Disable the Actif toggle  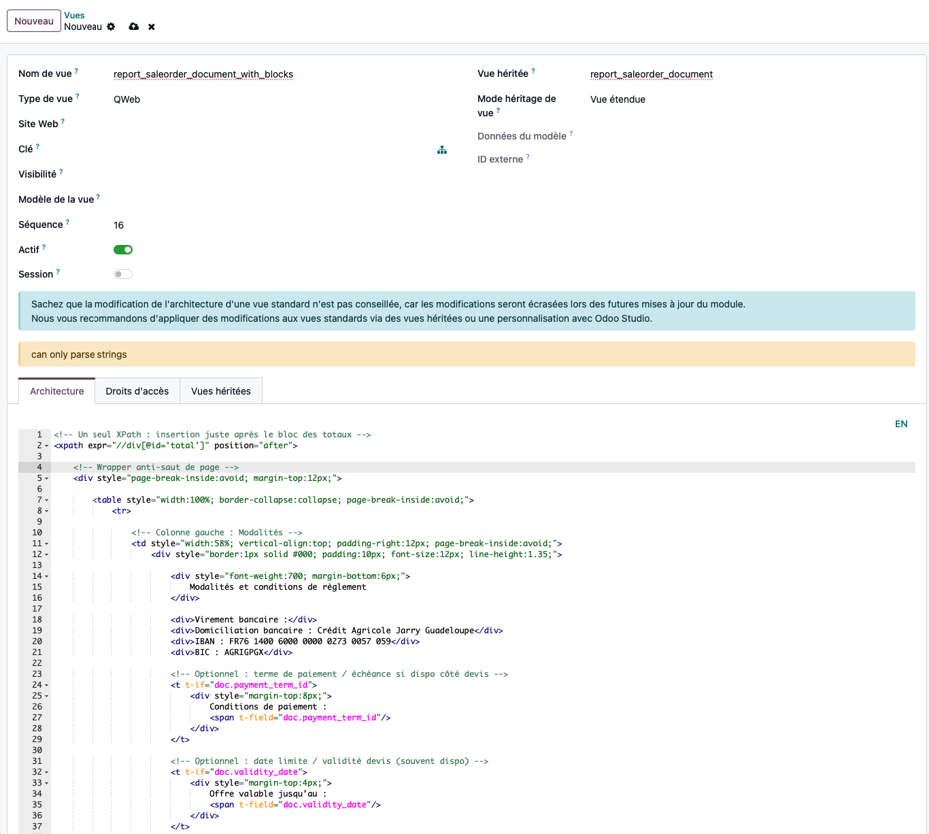pyautogui.click(x=123, y=250)
